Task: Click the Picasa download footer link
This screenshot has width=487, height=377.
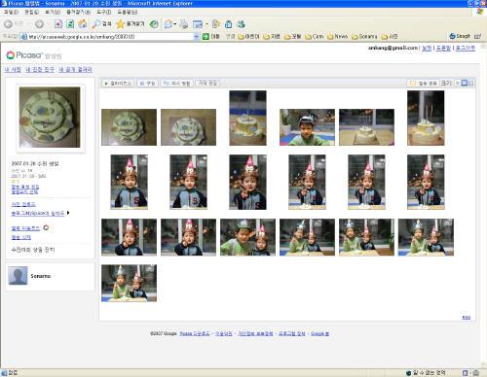Action: [x=195, y=333]
